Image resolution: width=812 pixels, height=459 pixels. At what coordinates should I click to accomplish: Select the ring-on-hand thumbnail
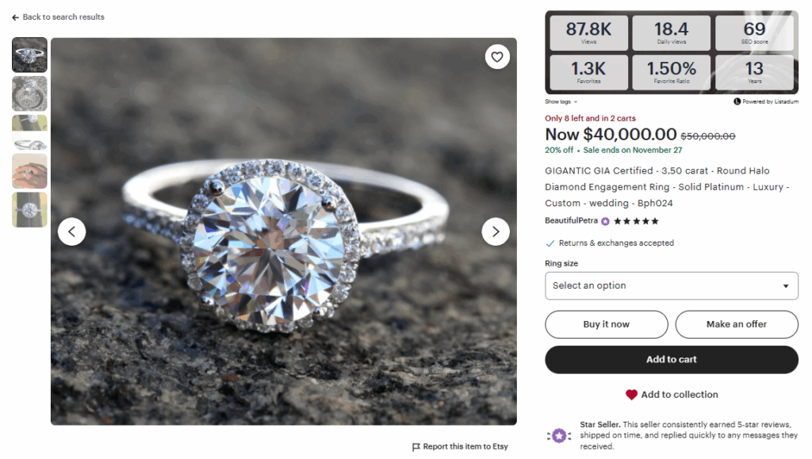click(29, 171)
